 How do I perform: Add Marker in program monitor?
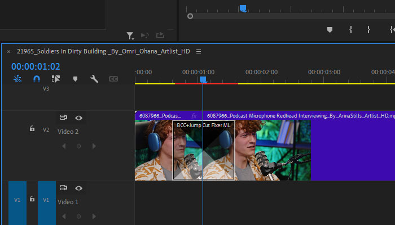330,30
